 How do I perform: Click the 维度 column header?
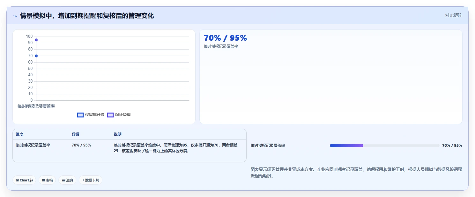pyautogui.click(x=19, y=134)
